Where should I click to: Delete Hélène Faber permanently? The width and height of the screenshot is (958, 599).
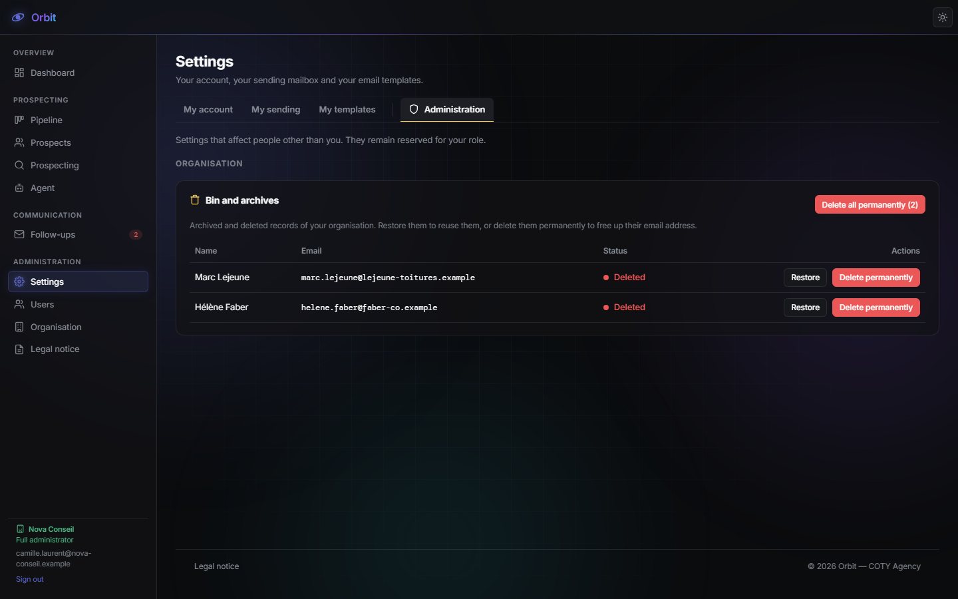pos(876,307)
